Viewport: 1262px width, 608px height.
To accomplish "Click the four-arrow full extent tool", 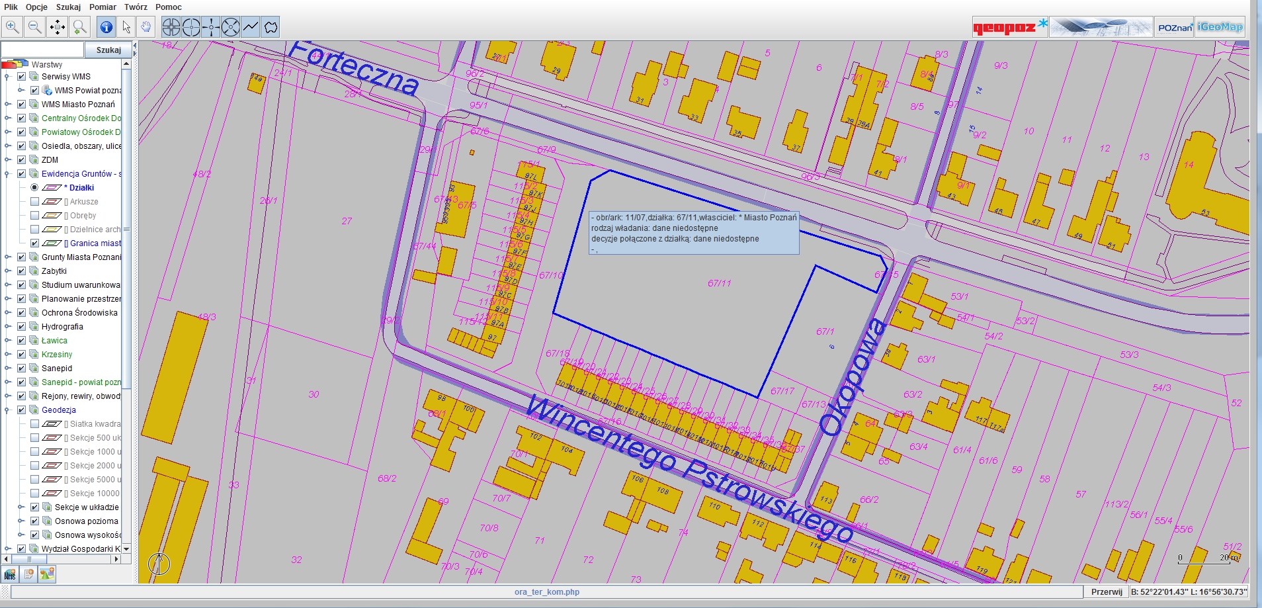I will (58, 27).
